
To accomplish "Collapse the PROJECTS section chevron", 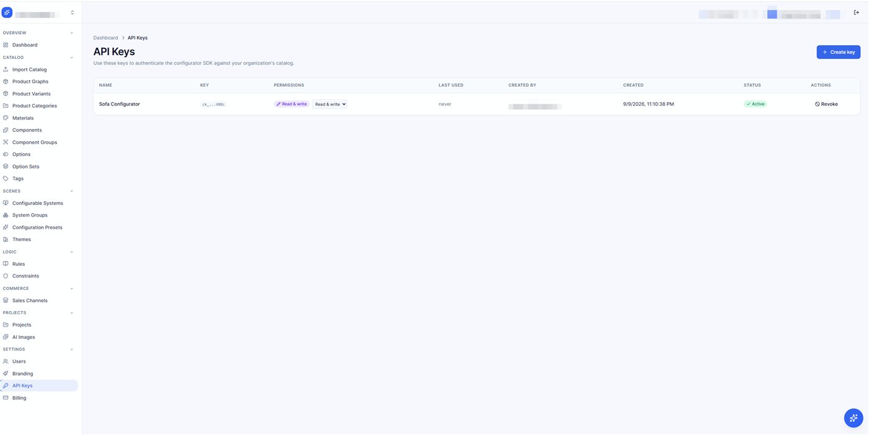I will (71, 313).
